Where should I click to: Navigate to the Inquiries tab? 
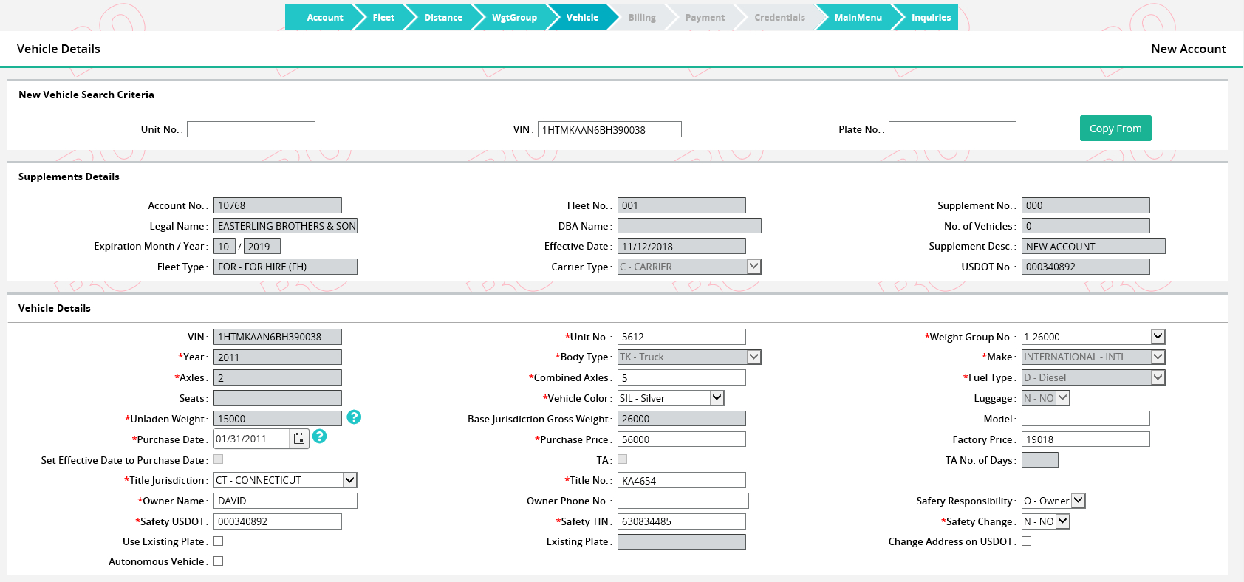[x=930, y=18]
